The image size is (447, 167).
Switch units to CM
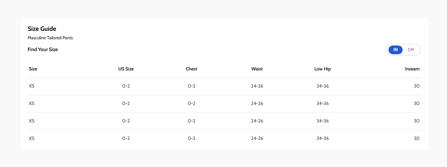(x=411, y=50)
